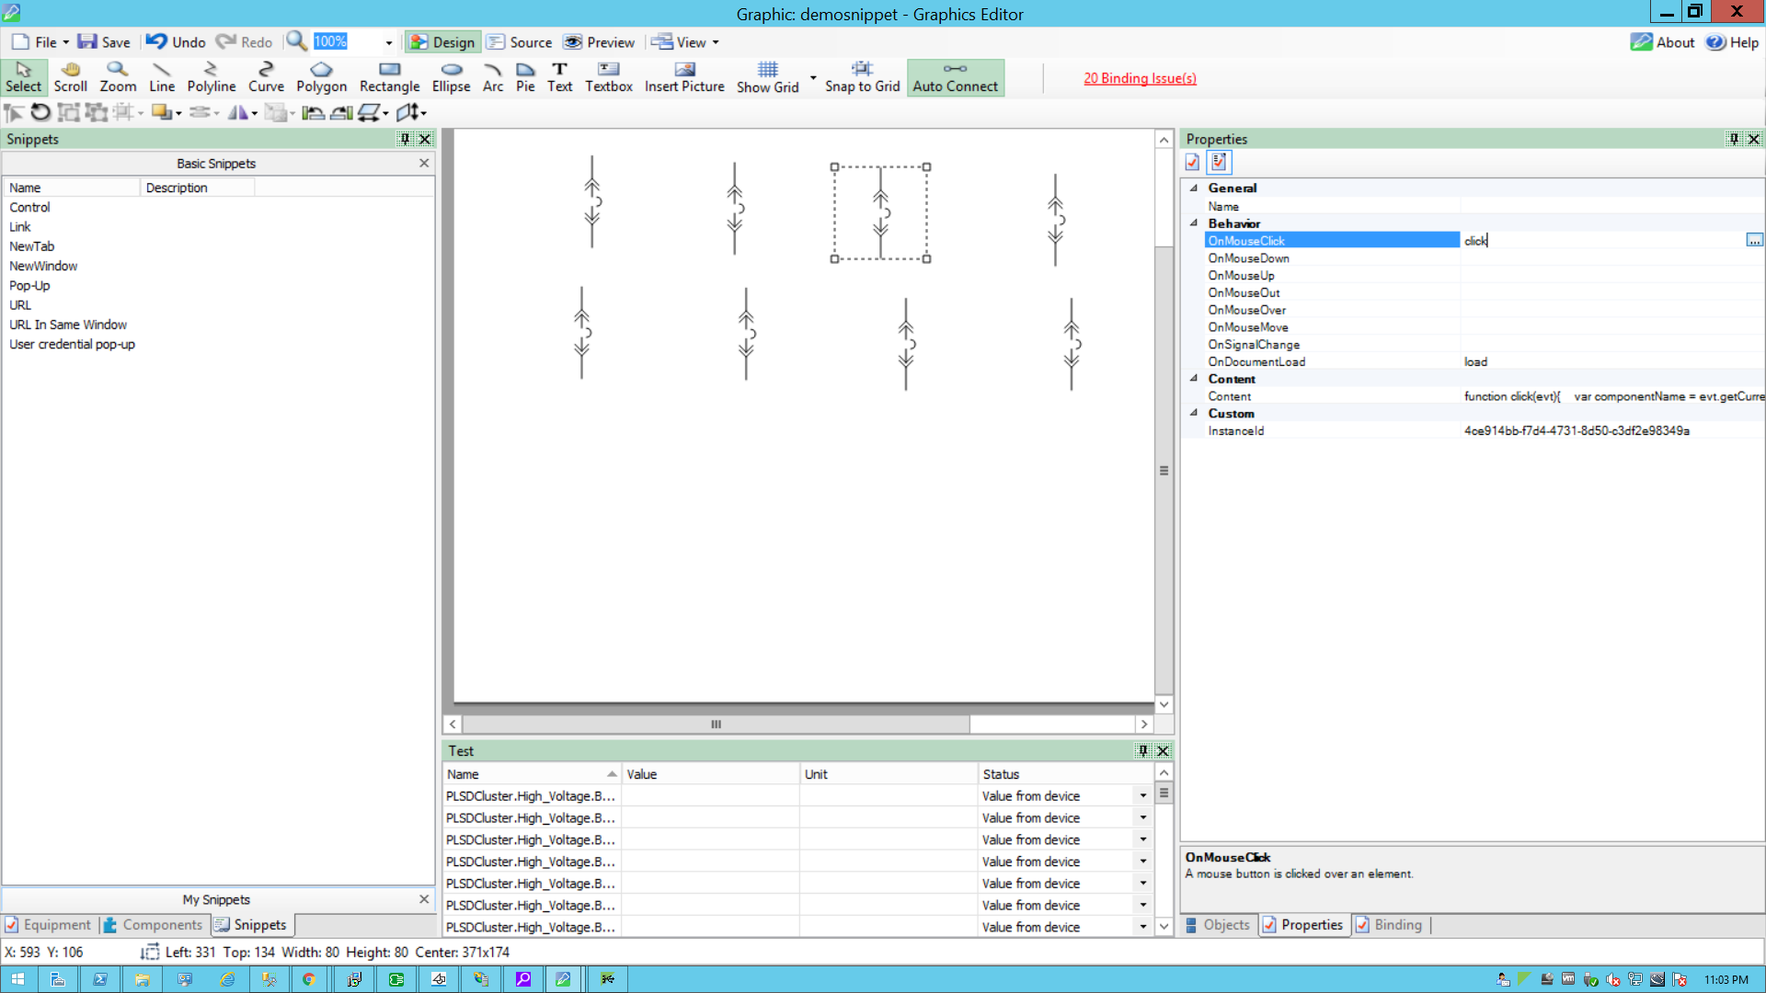Open Status dropdown for first test row
The image size is (1766, 993).
coord(1142,795)
